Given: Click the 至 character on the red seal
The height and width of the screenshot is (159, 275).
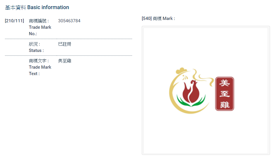Looking at the screenshot, I should click(225, 94).
